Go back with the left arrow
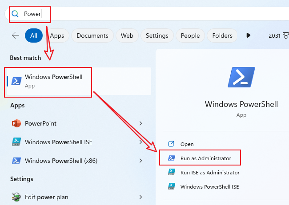This screenshot has height=205, width=289. [16, 35]
